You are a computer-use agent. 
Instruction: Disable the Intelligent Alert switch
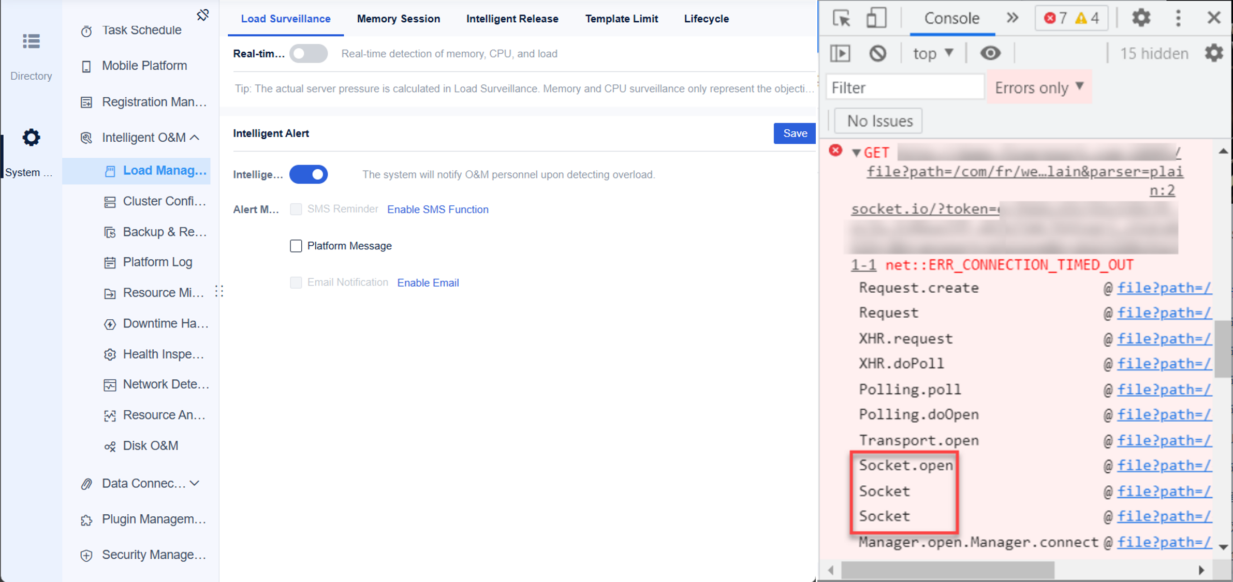(309, 174)
